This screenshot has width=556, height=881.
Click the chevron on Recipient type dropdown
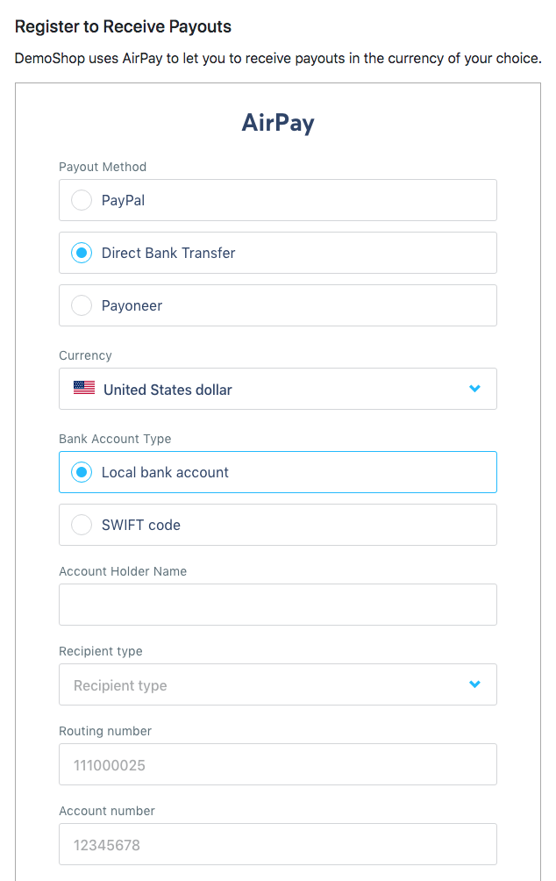[474, 684]
